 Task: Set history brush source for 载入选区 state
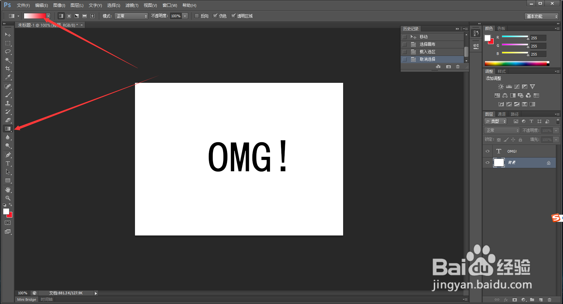coord(405,52)
